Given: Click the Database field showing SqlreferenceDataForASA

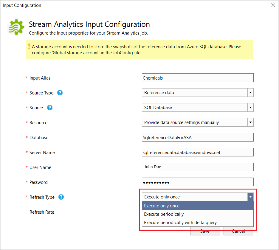Looking at the screenshot, I should point(198,137).
